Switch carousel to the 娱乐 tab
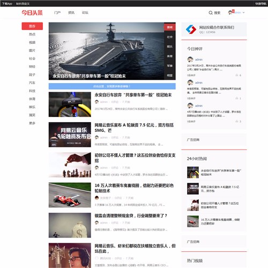Viewport: 268px width, 268px height. pos(170,47)
